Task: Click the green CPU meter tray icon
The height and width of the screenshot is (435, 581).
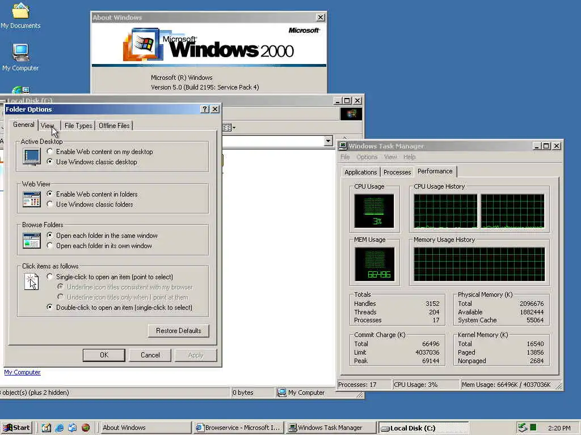Action: tap(533, 428)
